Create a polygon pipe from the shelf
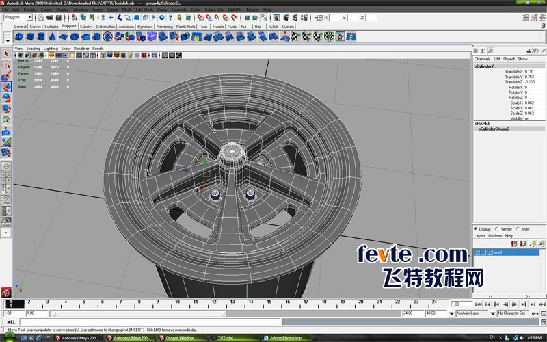The image size is (547, 342). coord(96,36)
